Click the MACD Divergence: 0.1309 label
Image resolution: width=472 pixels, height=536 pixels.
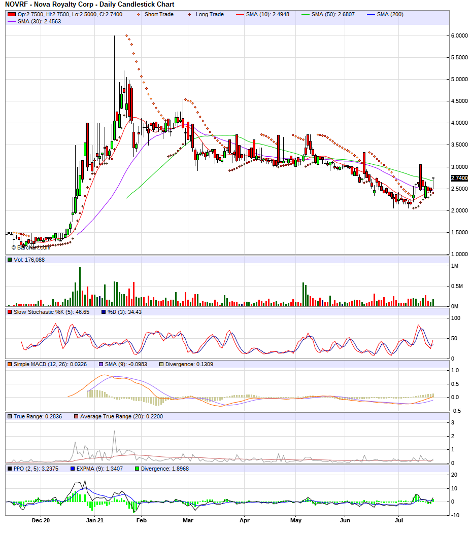[189, 365]
